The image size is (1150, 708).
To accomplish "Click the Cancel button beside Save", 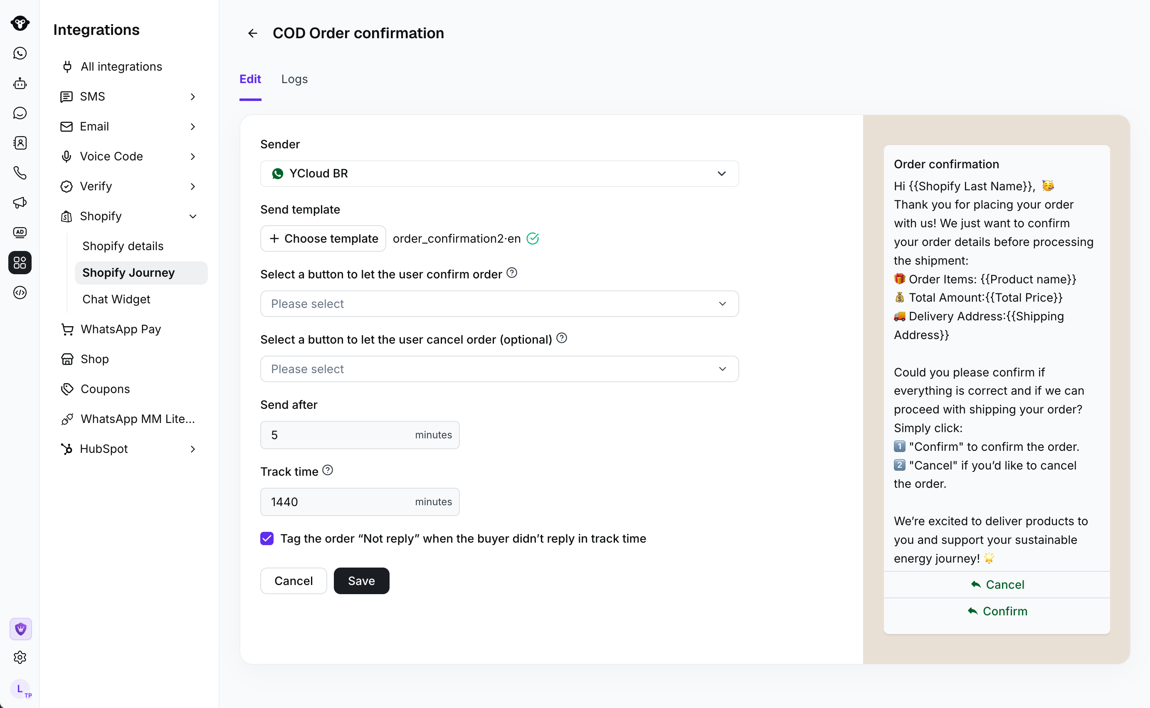I will click(x=293, y=581).
